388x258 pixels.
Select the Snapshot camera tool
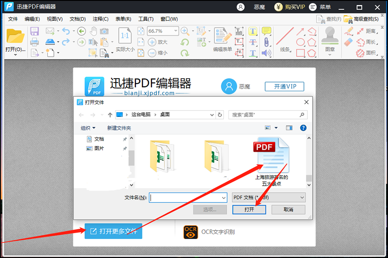104,31
